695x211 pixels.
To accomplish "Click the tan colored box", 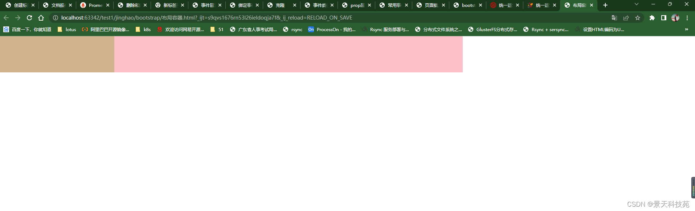I will pyautogui.click(x=57, y=54).
